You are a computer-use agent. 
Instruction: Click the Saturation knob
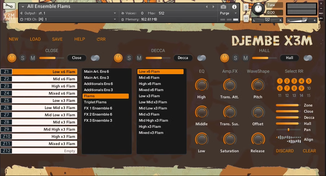230,139
